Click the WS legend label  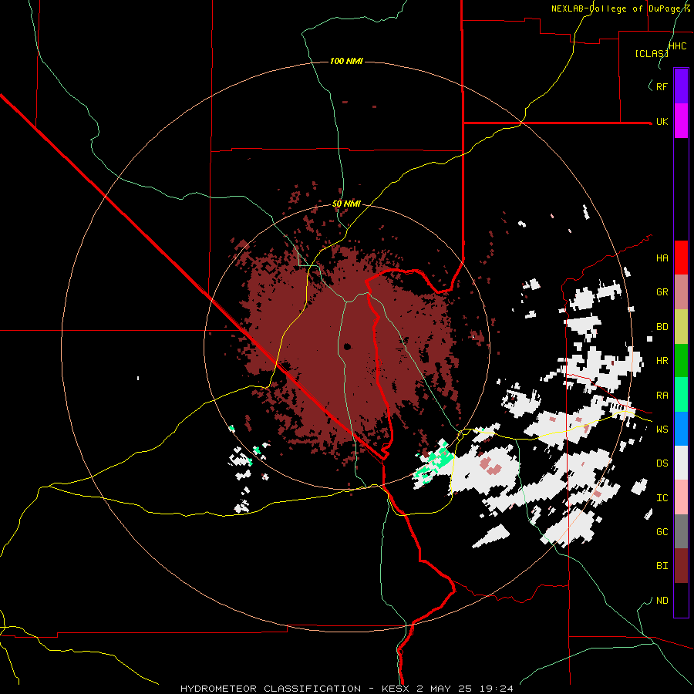pyautogui.click(x=662, y=430)
